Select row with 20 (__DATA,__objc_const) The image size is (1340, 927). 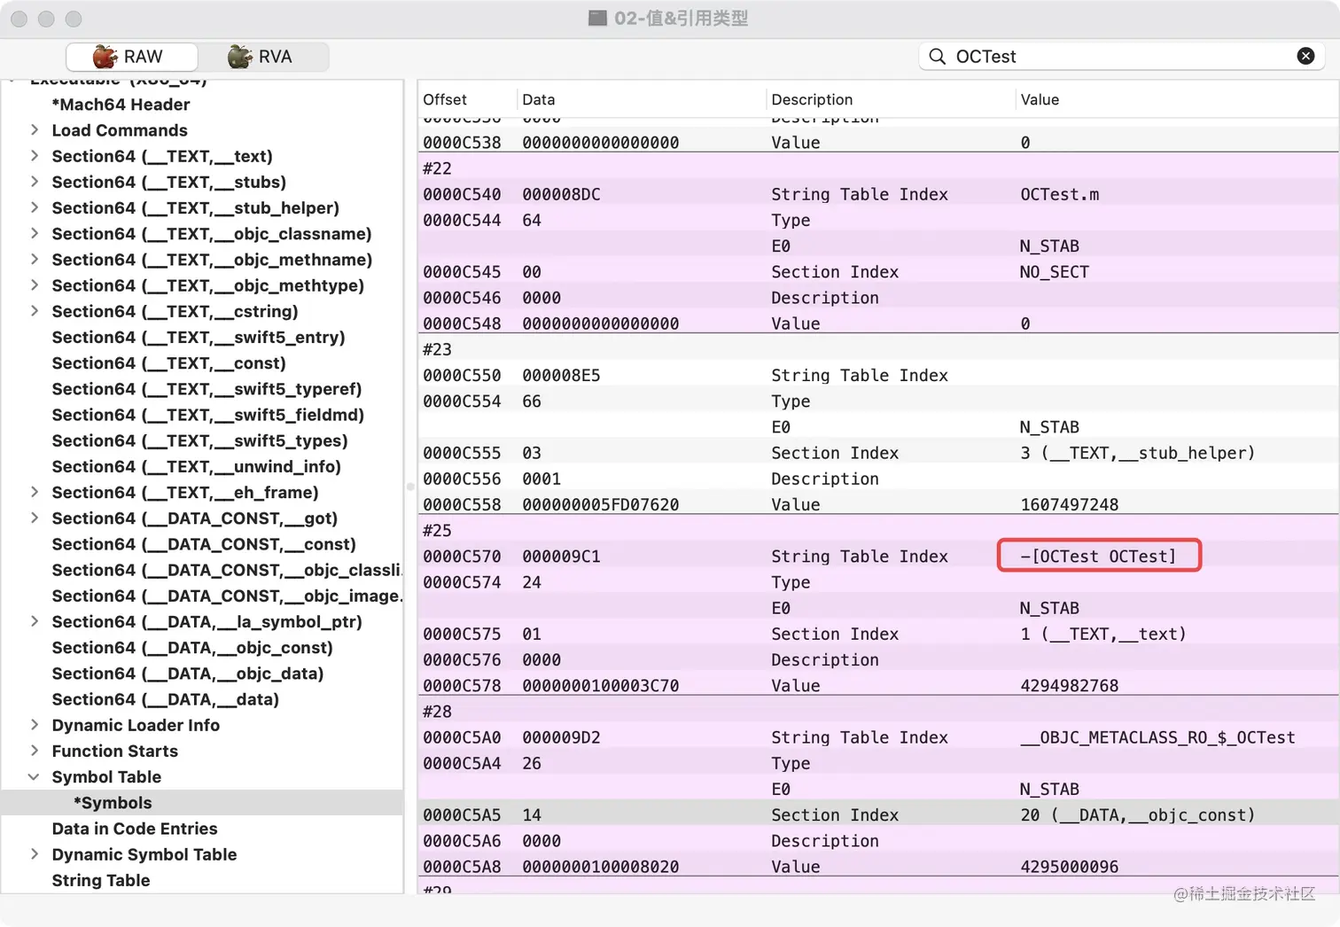(x=877, y=815)
